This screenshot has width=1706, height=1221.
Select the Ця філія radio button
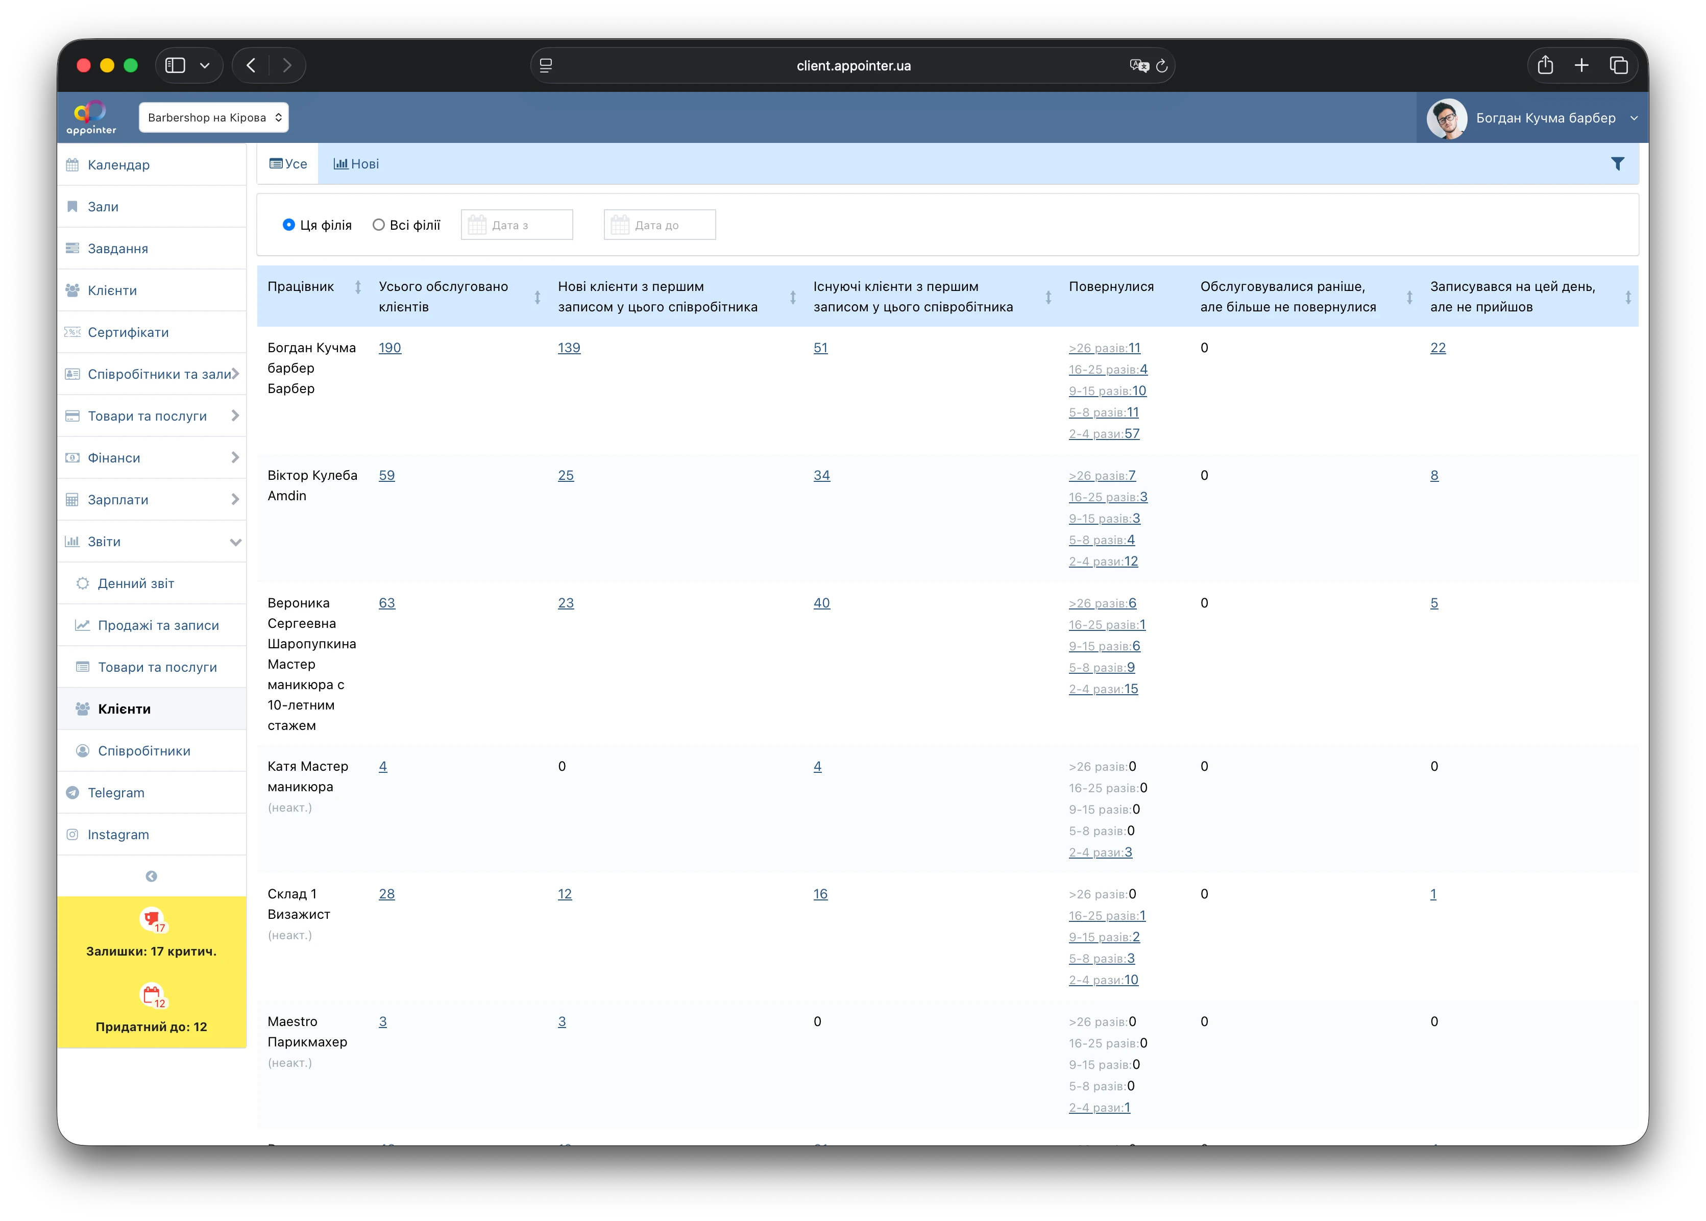click(x=289, y=225)
